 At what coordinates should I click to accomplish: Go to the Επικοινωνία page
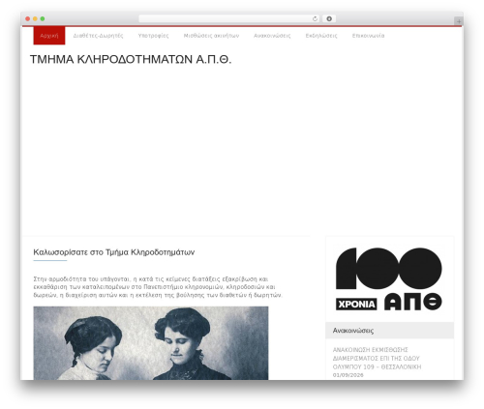point(368,36)
